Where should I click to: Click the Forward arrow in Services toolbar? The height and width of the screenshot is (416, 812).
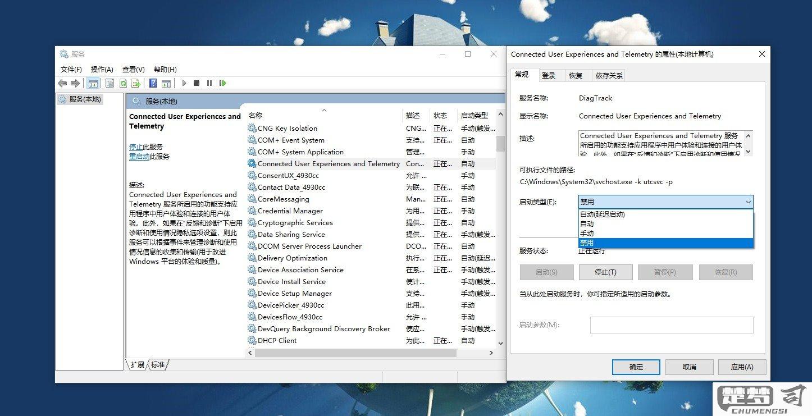pyautogui.click(x=75, y=83)
